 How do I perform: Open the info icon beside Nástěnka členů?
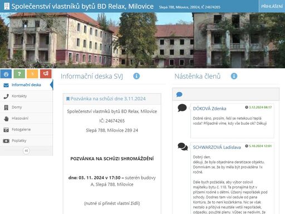234,76
